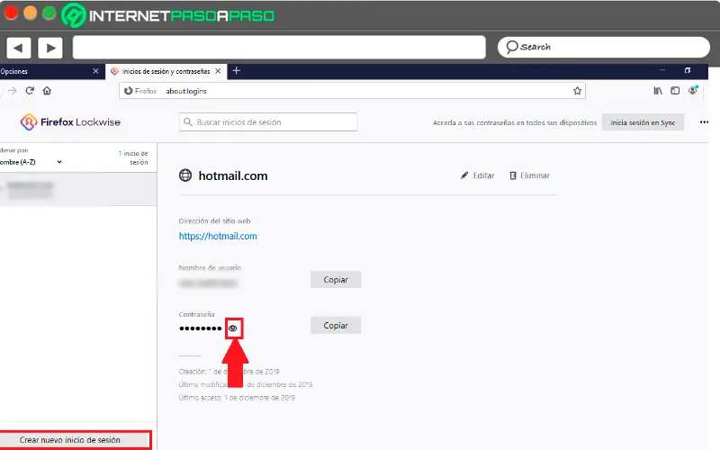Click Inicia sesión en Sync button
This screenshot has height=450, width=720.
pyautogui.click(x=643, y=122)
